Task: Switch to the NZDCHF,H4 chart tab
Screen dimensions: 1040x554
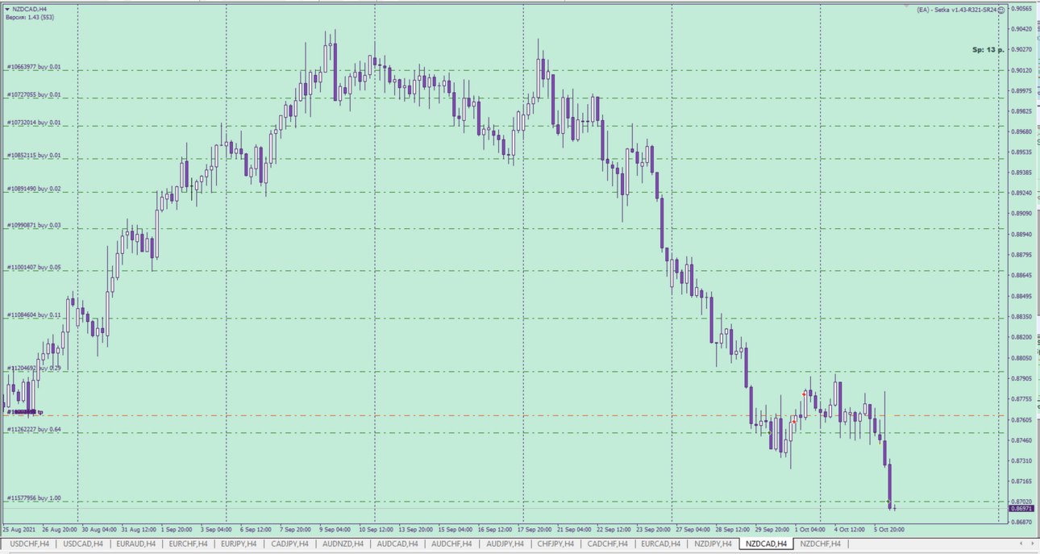Action: pyautogui.click(x=821, y=544)
